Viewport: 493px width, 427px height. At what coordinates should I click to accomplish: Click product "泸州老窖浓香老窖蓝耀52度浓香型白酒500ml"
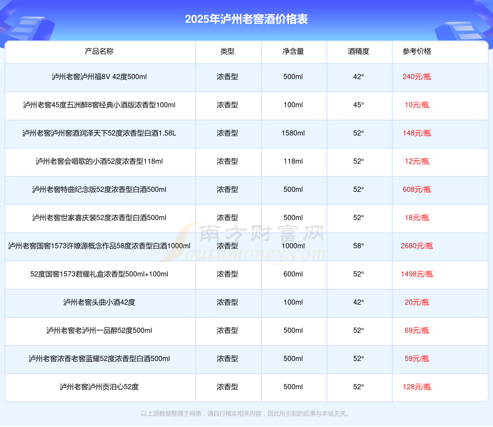pos(99,359)
